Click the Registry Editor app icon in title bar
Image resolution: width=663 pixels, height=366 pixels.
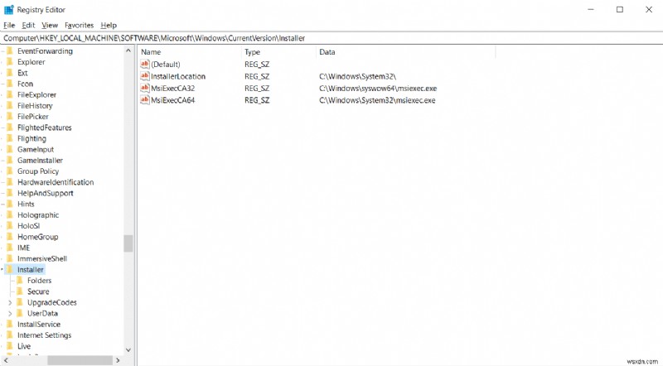point(8,9)
